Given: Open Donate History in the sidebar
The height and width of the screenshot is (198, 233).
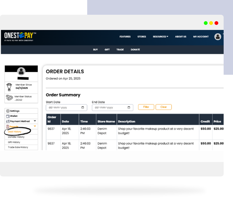Looking at the screenshot, I should 16,137.
